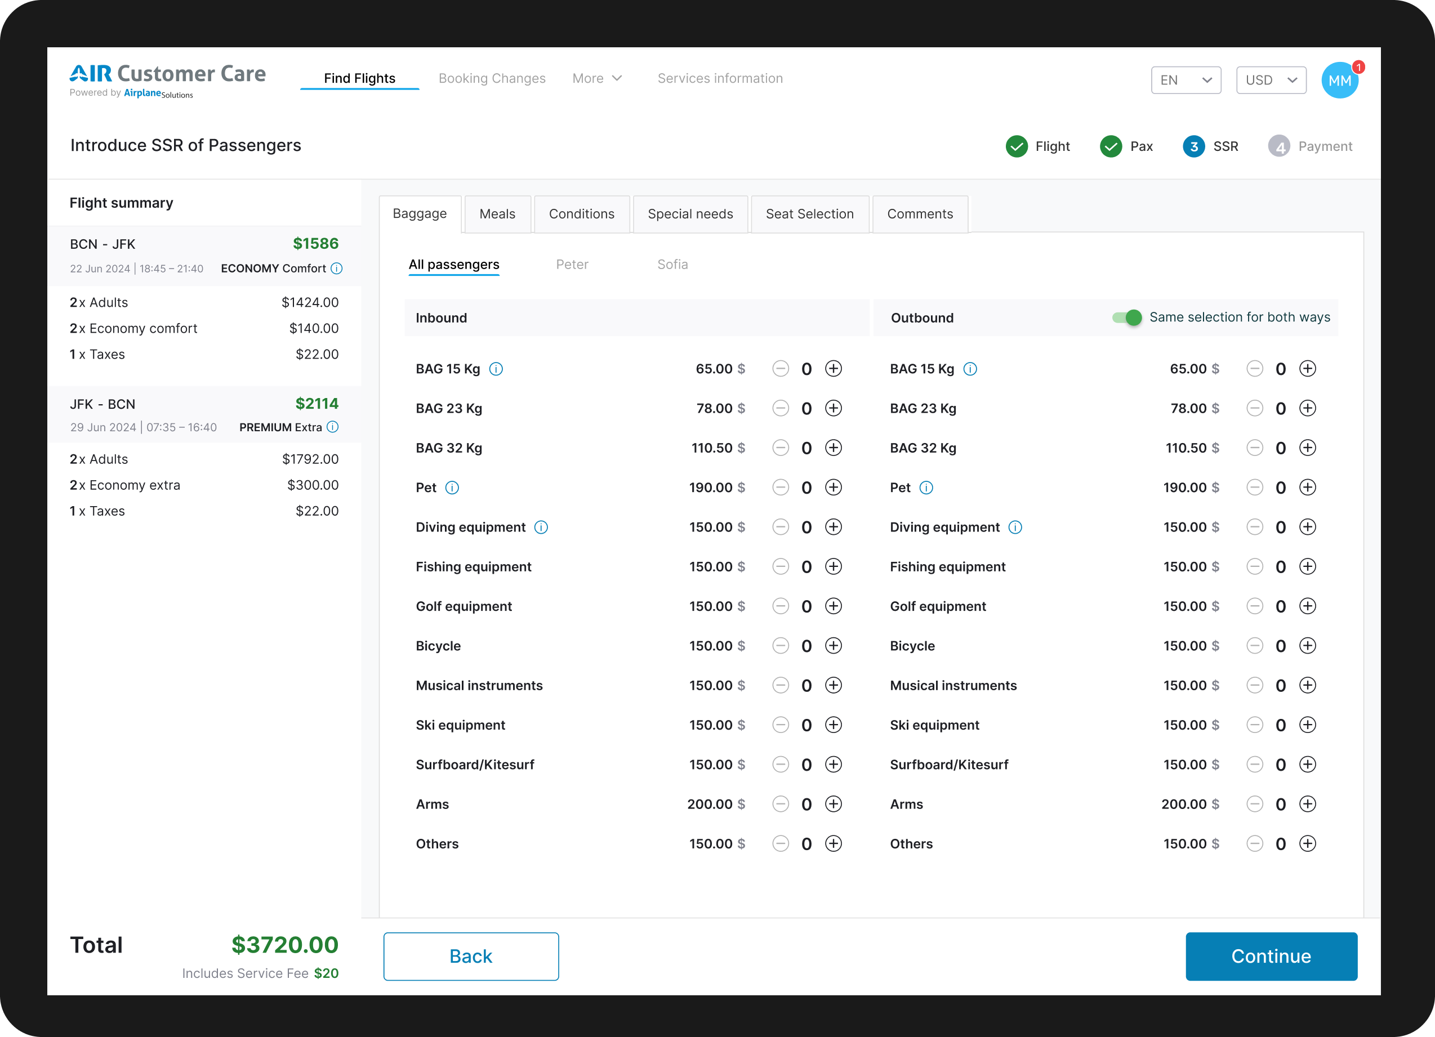
Task: Show info for Outbound Pet
Action: 926,488
